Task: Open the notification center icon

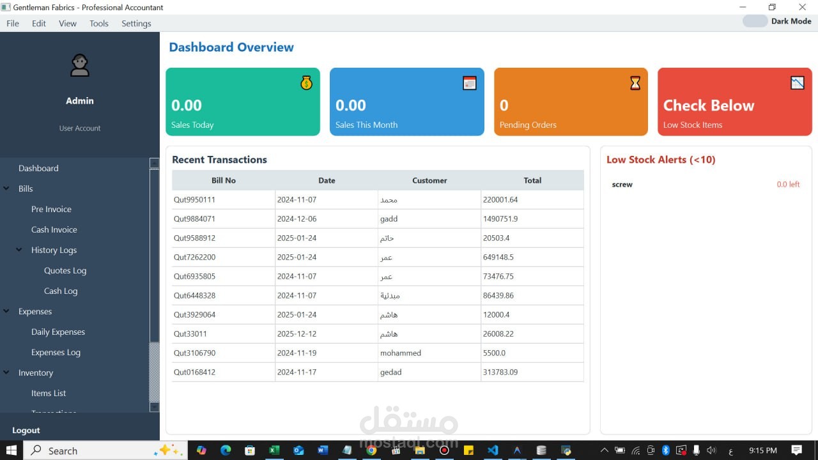Action: pos(796,450)
